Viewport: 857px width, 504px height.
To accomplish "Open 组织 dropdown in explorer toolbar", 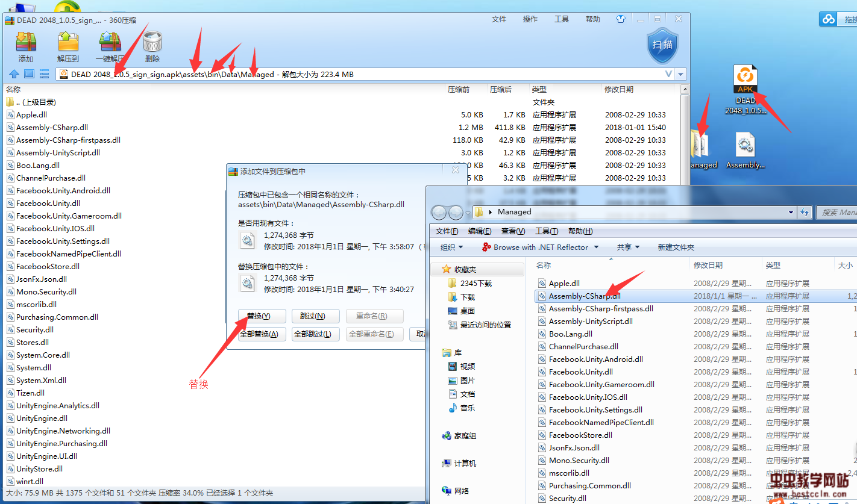I will 451,247.
